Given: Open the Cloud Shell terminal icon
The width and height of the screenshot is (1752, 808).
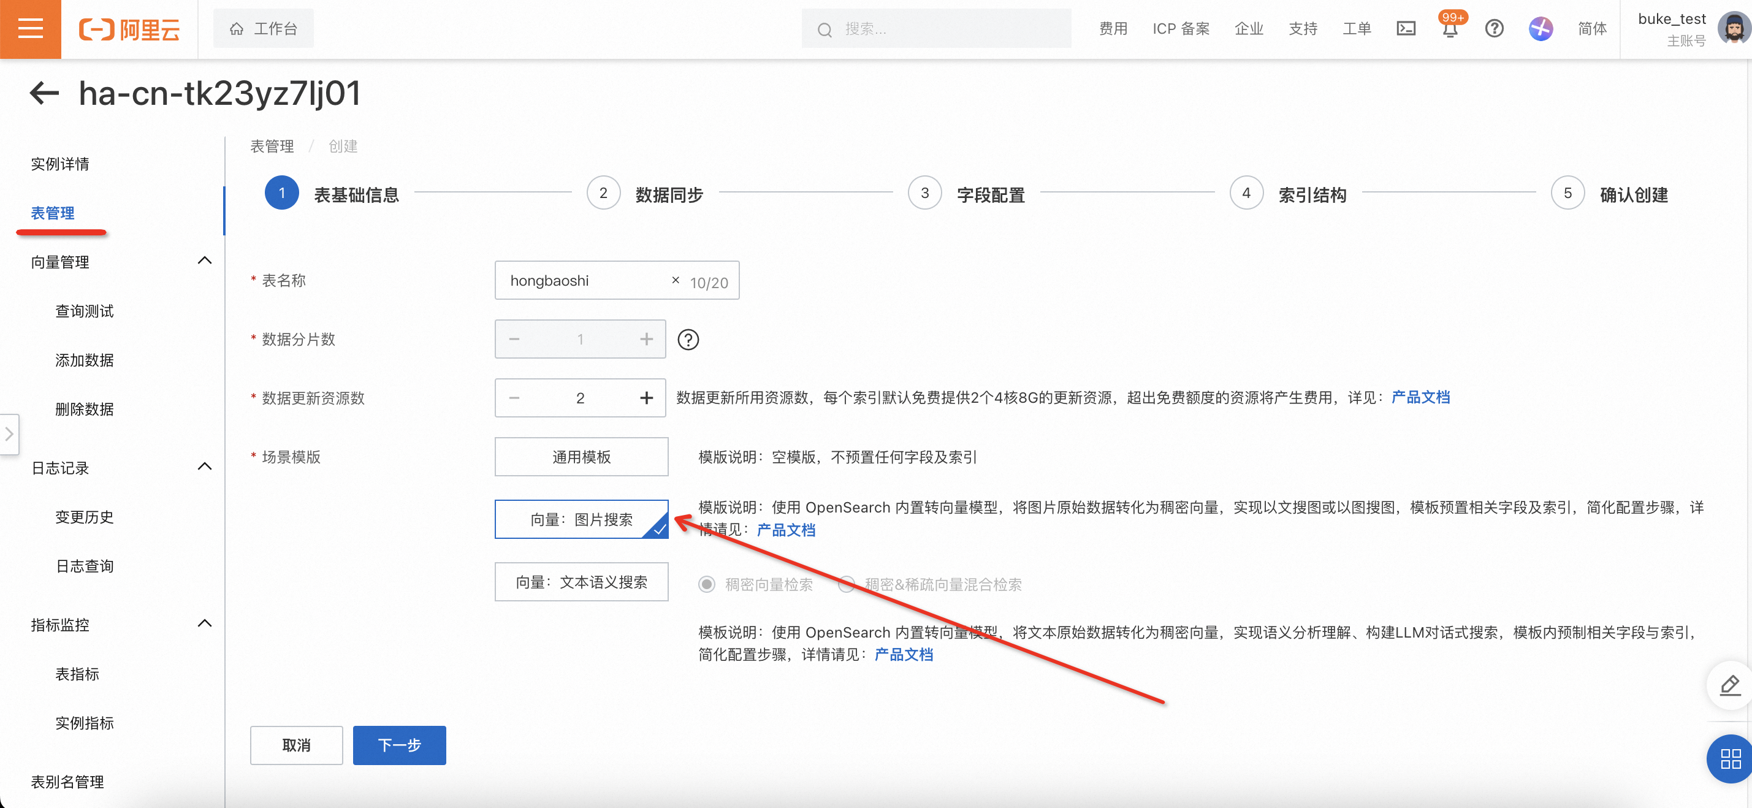Looking at the screenshot, I should [x=1405, y=29].
